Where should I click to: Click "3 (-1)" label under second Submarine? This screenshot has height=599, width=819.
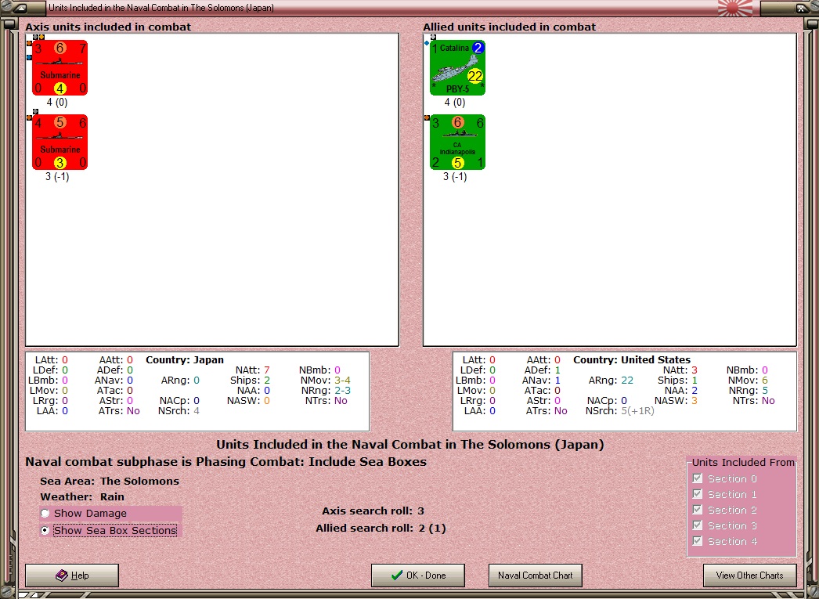[x=57, y=176]
